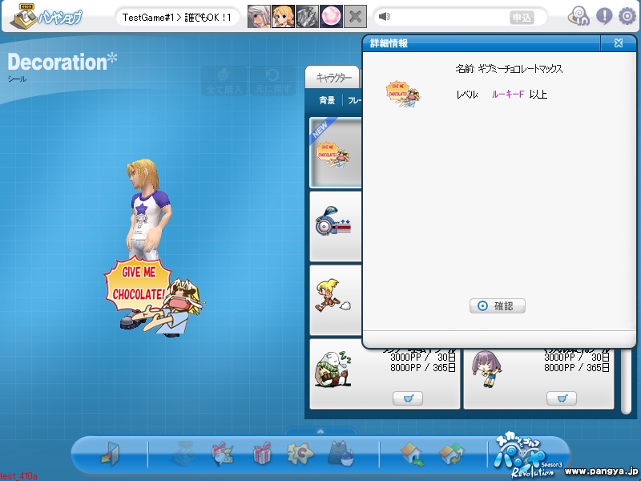Open the blue cat icon
641x481 pixels.
point(341,453)
